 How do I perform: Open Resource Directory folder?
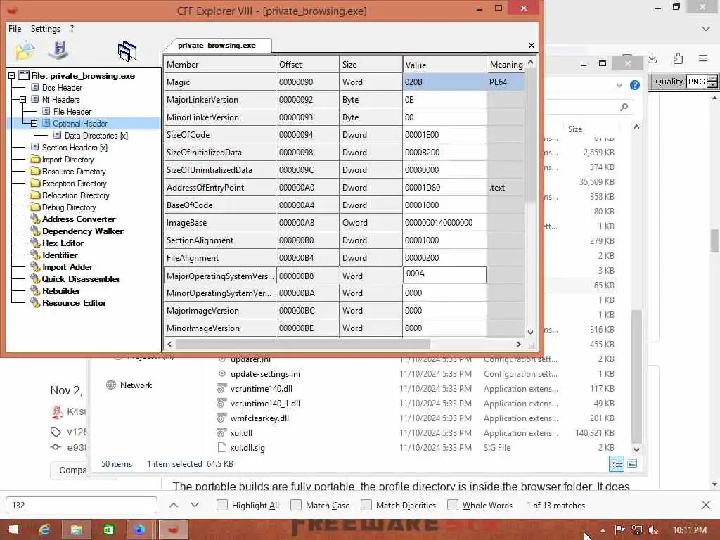point(74,172)
